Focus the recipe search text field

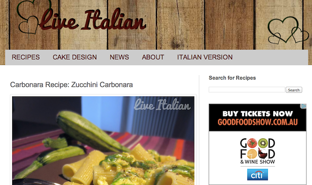coord(247,90)
